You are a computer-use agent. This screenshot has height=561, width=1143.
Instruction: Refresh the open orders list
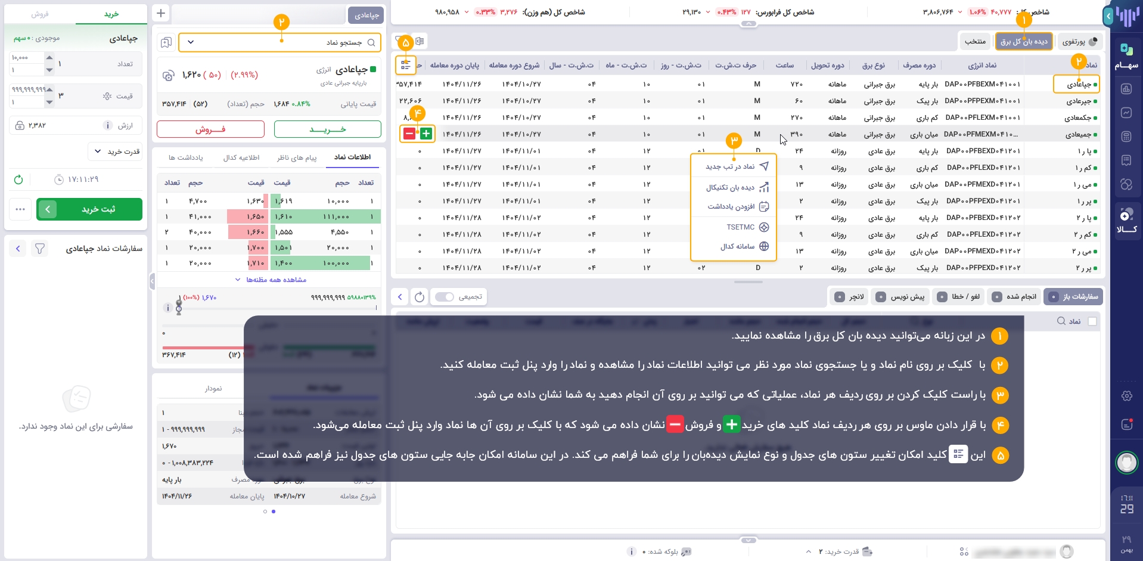click(419, 297)
